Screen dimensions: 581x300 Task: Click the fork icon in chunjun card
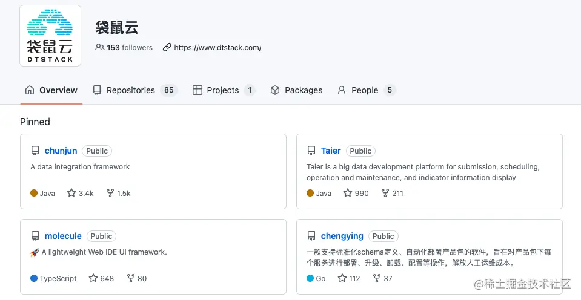[x=110, y=193]
